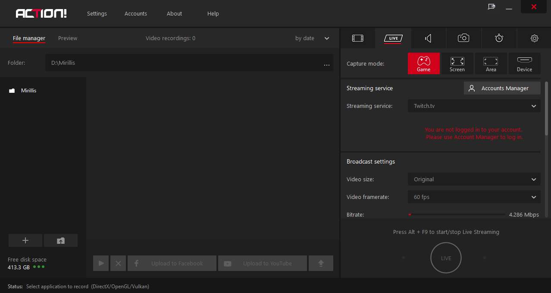Click the 'Press Alt + F9' hint text
The width and height of the screenshot is (551, 293).
click(x=446, y=232)
